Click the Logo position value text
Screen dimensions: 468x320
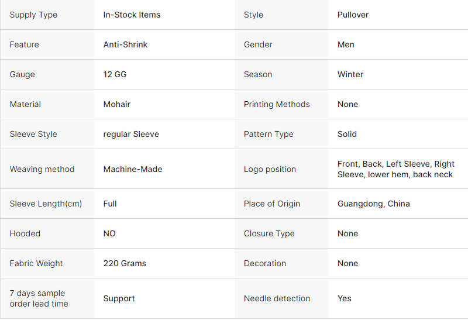(396, 169)
